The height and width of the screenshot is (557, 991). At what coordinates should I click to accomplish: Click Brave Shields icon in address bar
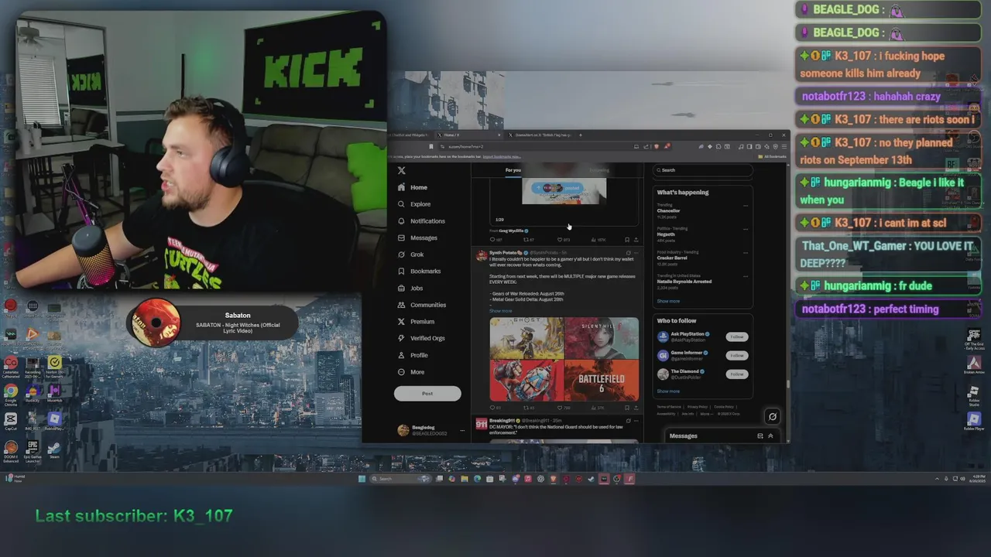657,146
